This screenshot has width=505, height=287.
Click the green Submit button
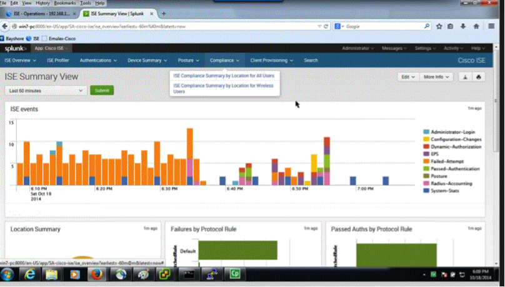click(102, 91)
